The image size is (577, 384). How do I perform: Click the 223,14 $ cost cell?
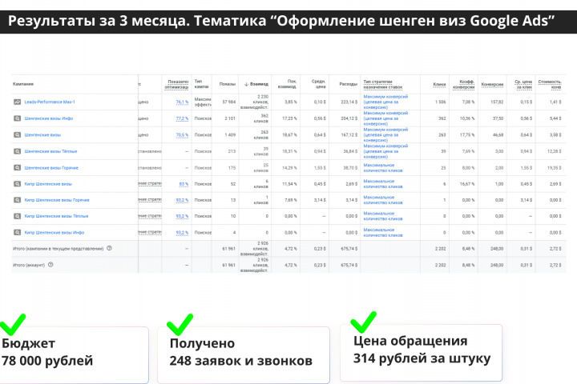point(349,102)
